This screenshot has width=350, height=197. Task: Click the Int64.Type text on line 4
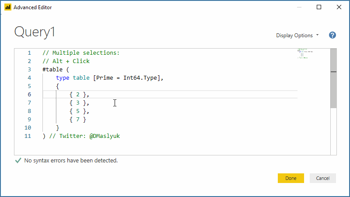tap(140, 78)
